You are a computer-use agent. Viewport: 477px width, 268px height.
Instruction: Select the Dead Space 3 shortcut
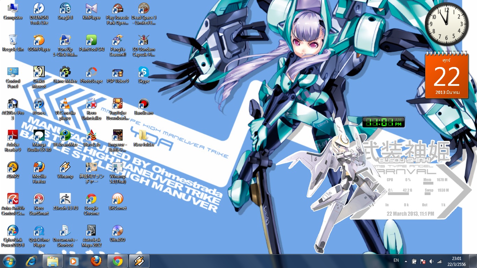(144, 14)
